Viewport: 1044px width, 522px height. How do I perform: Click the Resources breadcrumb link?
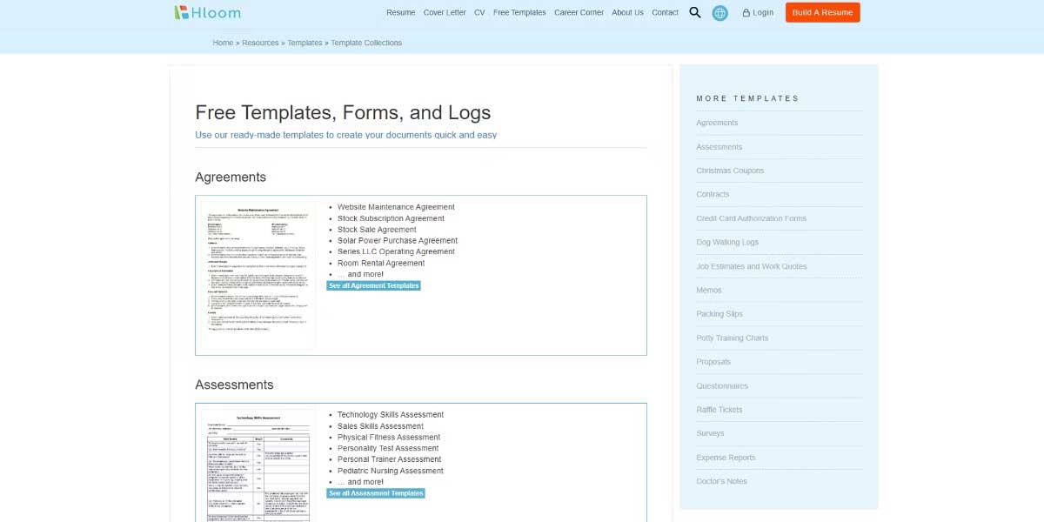point(260,43)
